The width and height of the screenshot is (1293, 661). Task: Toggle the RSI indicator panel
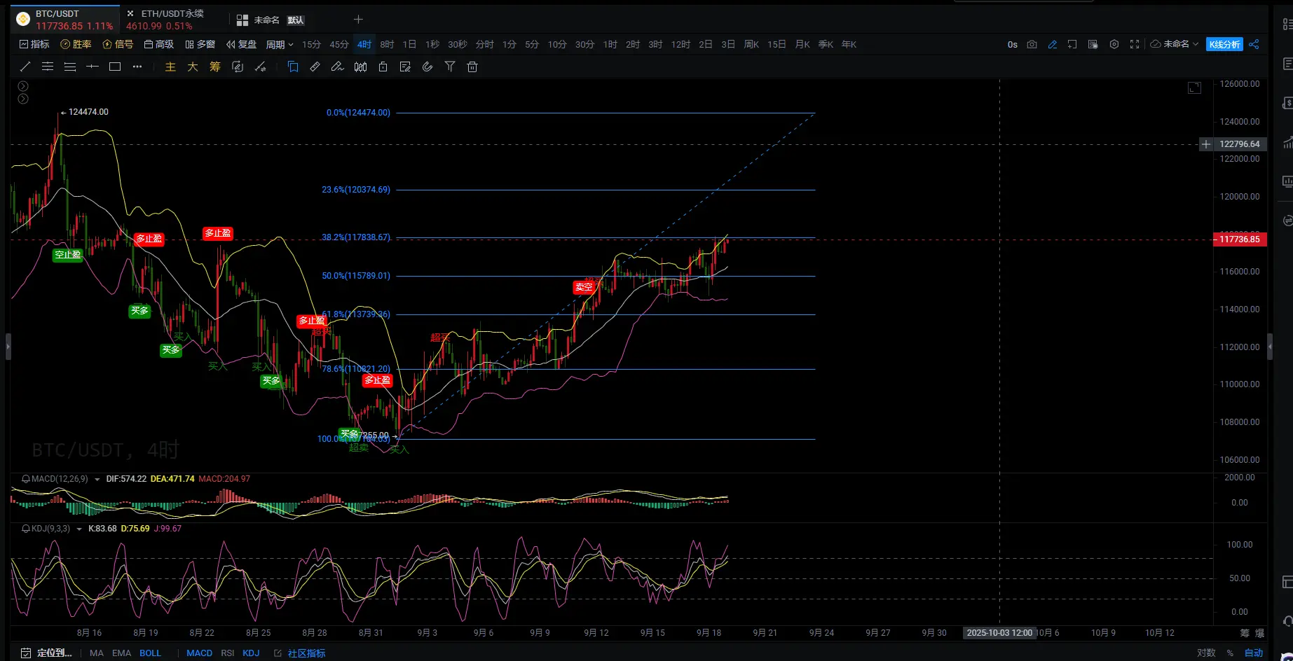tap(227, 653)
